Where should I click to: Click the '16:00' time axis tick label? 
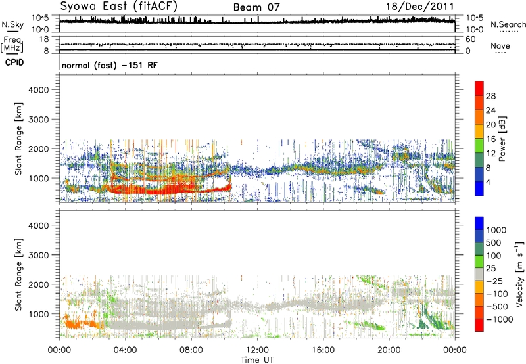pos(323,350)
